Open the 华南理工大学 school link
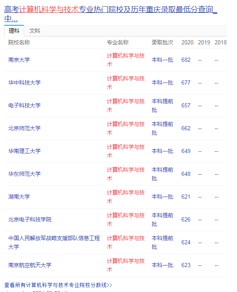 [x=24, y=151]
